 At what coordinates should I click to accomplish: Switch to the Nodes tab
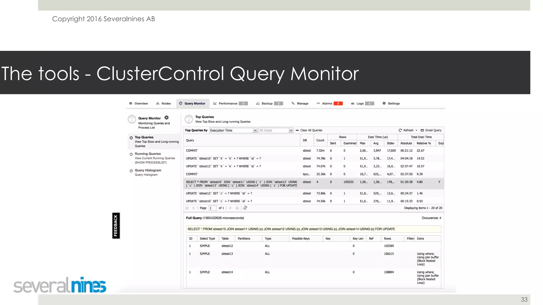[x=164, y=104]
